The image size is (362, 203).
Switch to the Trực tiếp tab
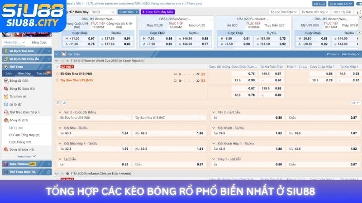tap(42, 74)
